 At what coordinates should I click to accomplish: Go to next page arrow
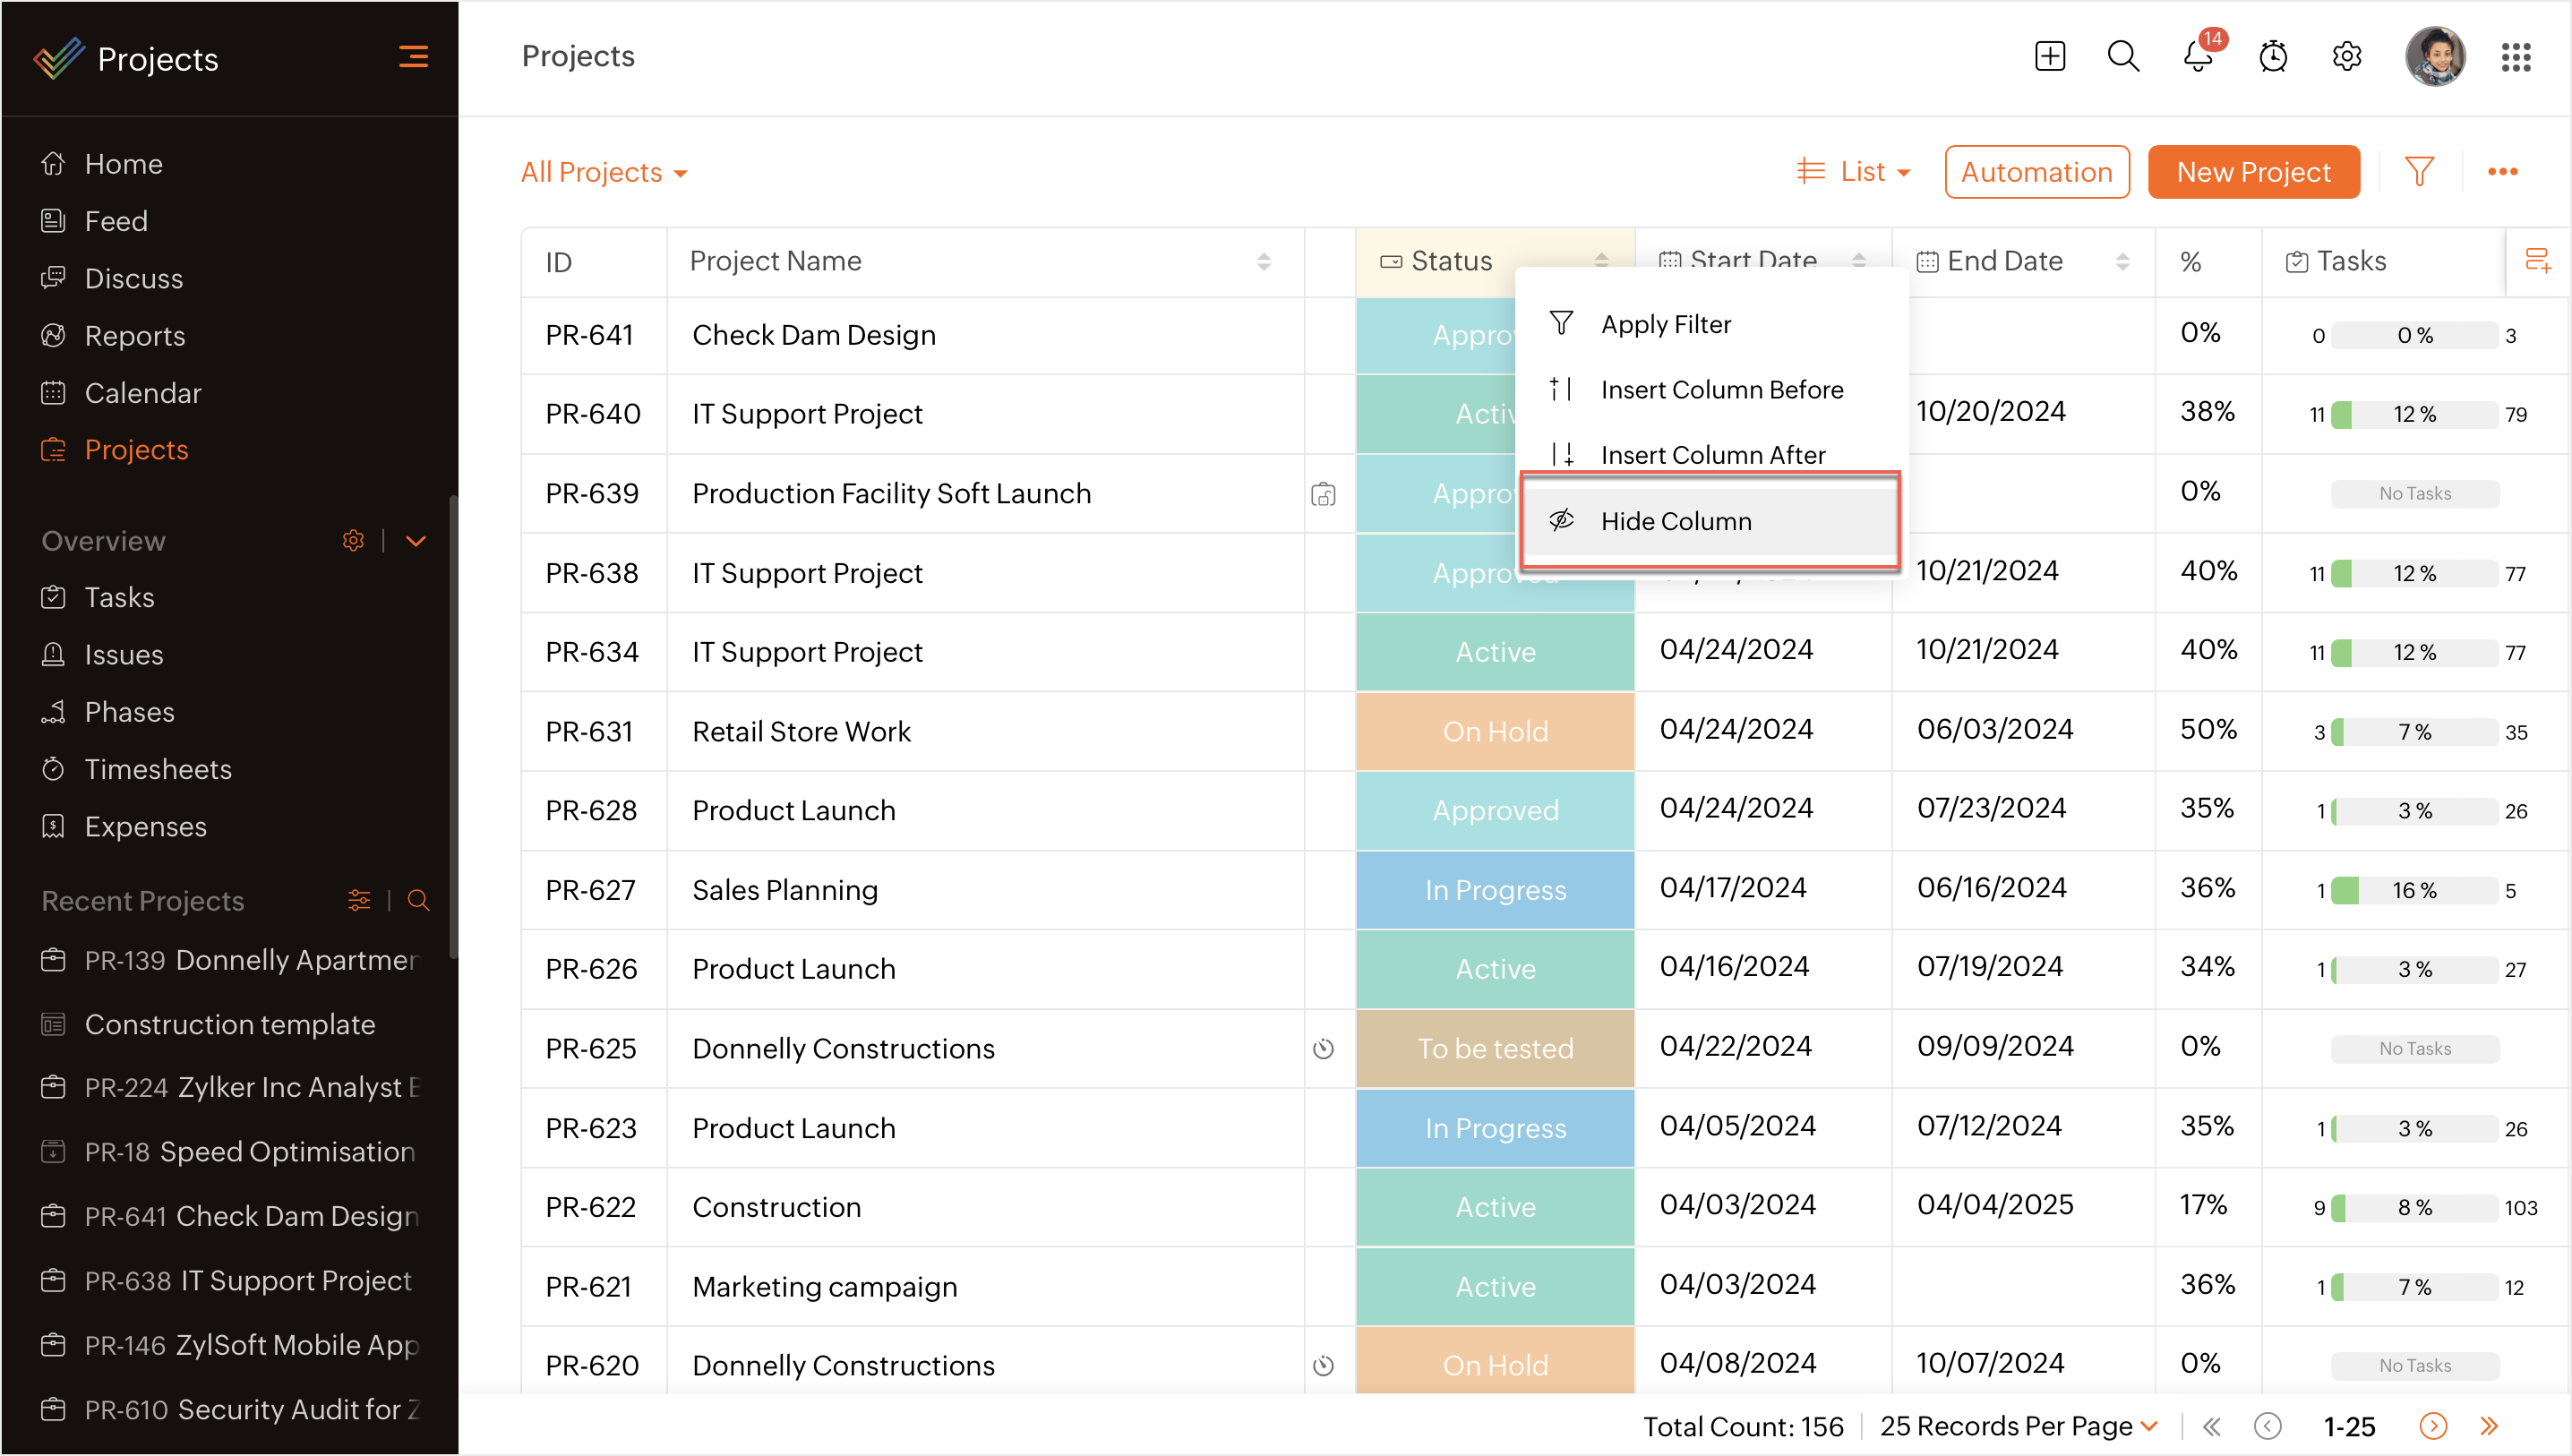[2431, 1426]
